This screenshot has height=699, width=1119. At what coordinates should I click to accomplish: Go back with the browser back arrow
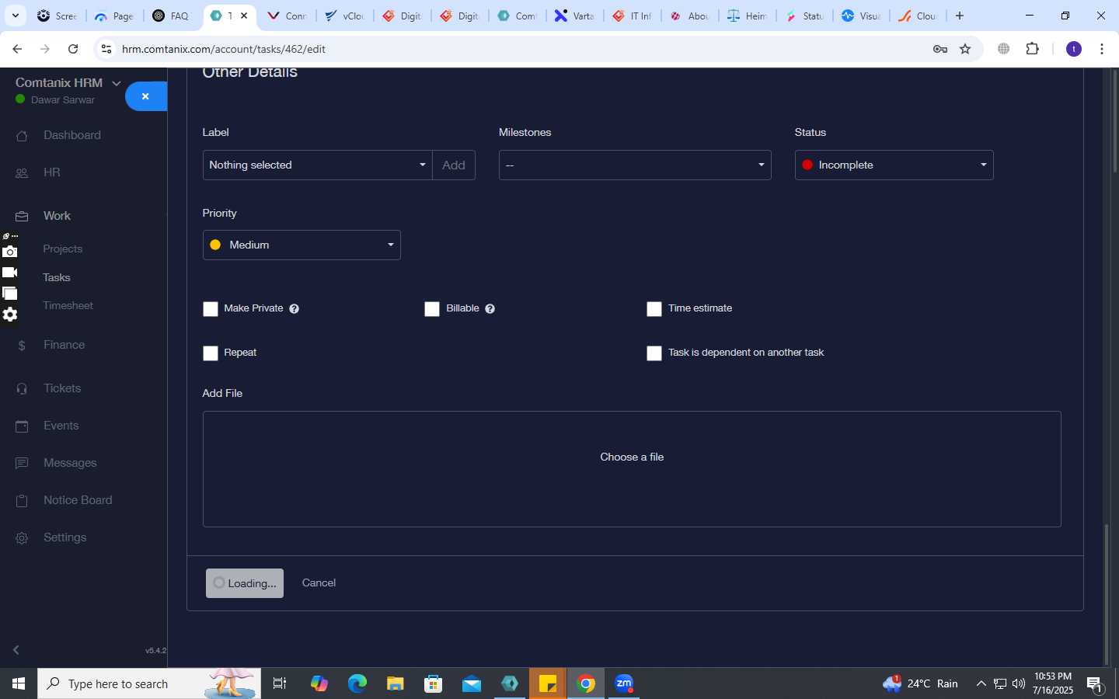(x=17, y=49)
